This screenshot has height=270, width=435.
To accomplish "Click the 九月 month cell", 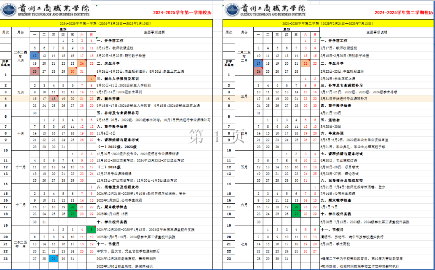I will [x=21, y=92].
